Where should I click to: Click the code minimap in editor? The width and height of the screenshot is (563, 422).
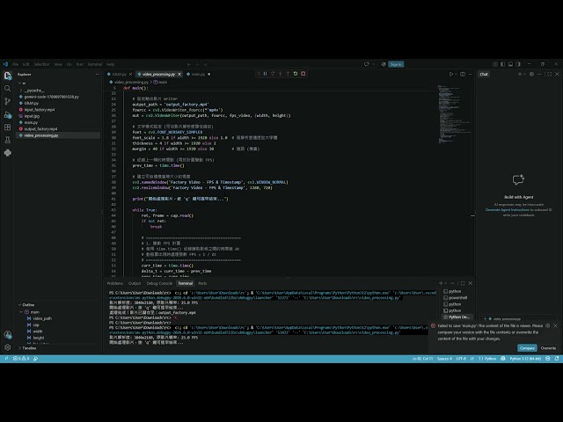pos(454,114)
